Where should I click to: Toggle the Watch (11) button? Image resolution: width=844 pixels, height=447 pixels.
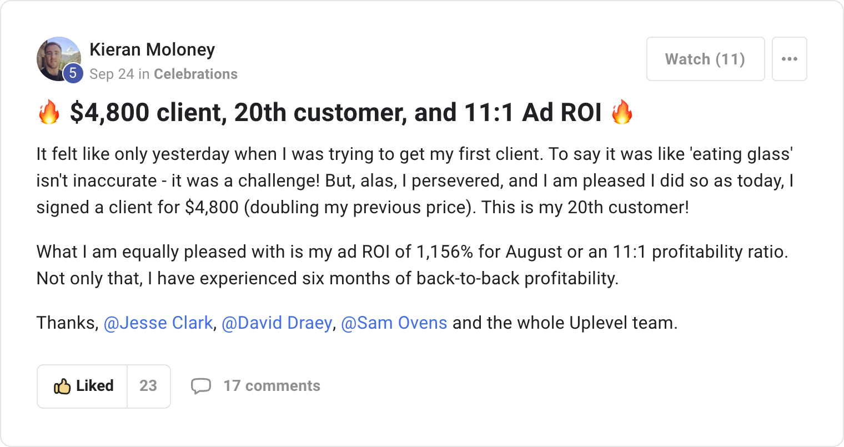[x=705, y=59]
